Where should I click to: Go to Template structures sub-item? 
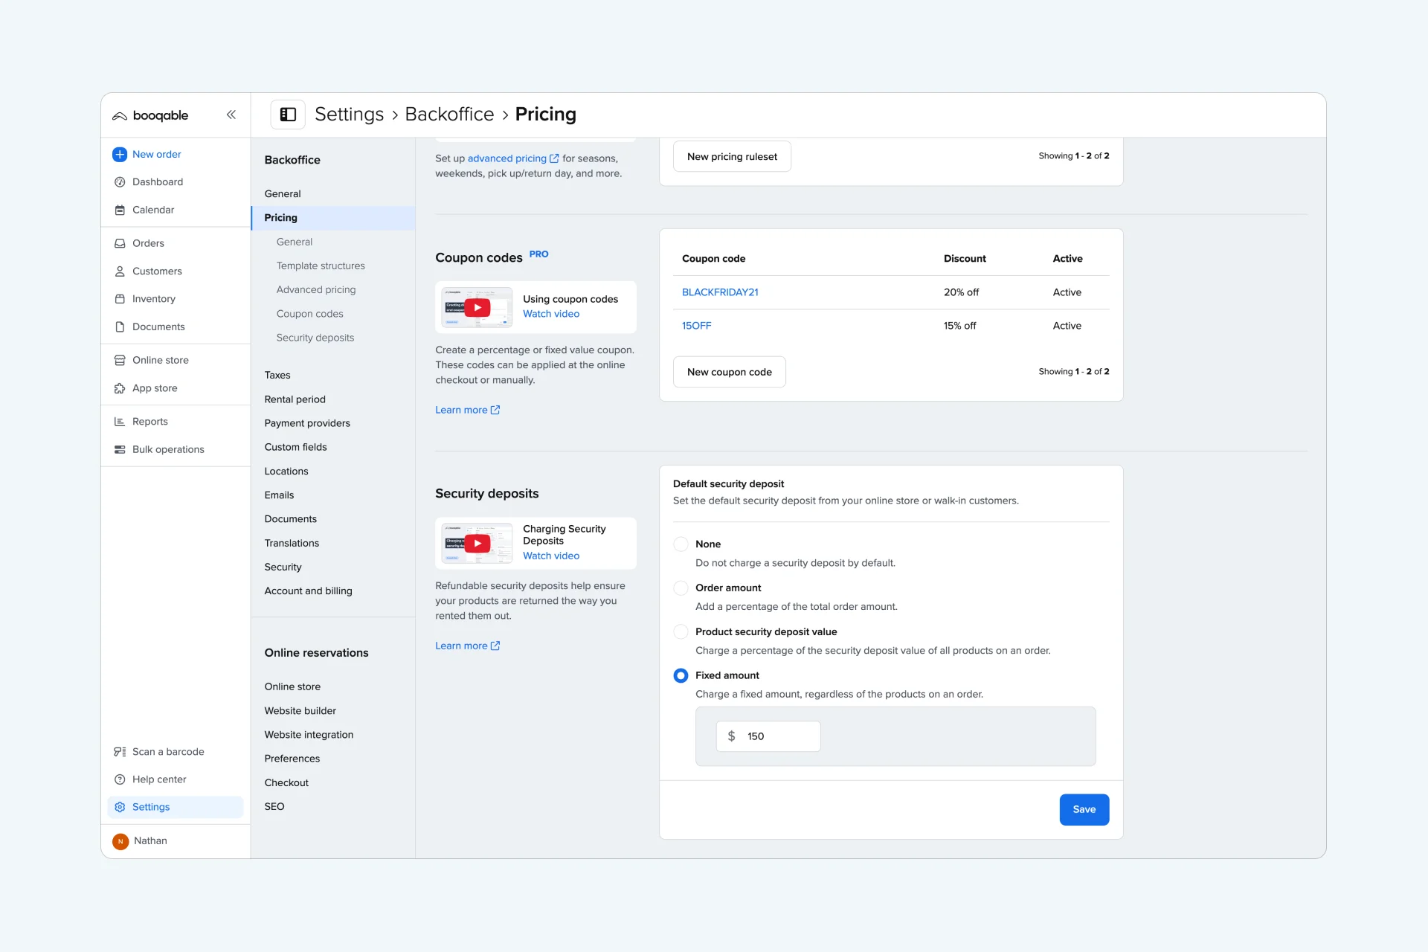tap(321, 266)
